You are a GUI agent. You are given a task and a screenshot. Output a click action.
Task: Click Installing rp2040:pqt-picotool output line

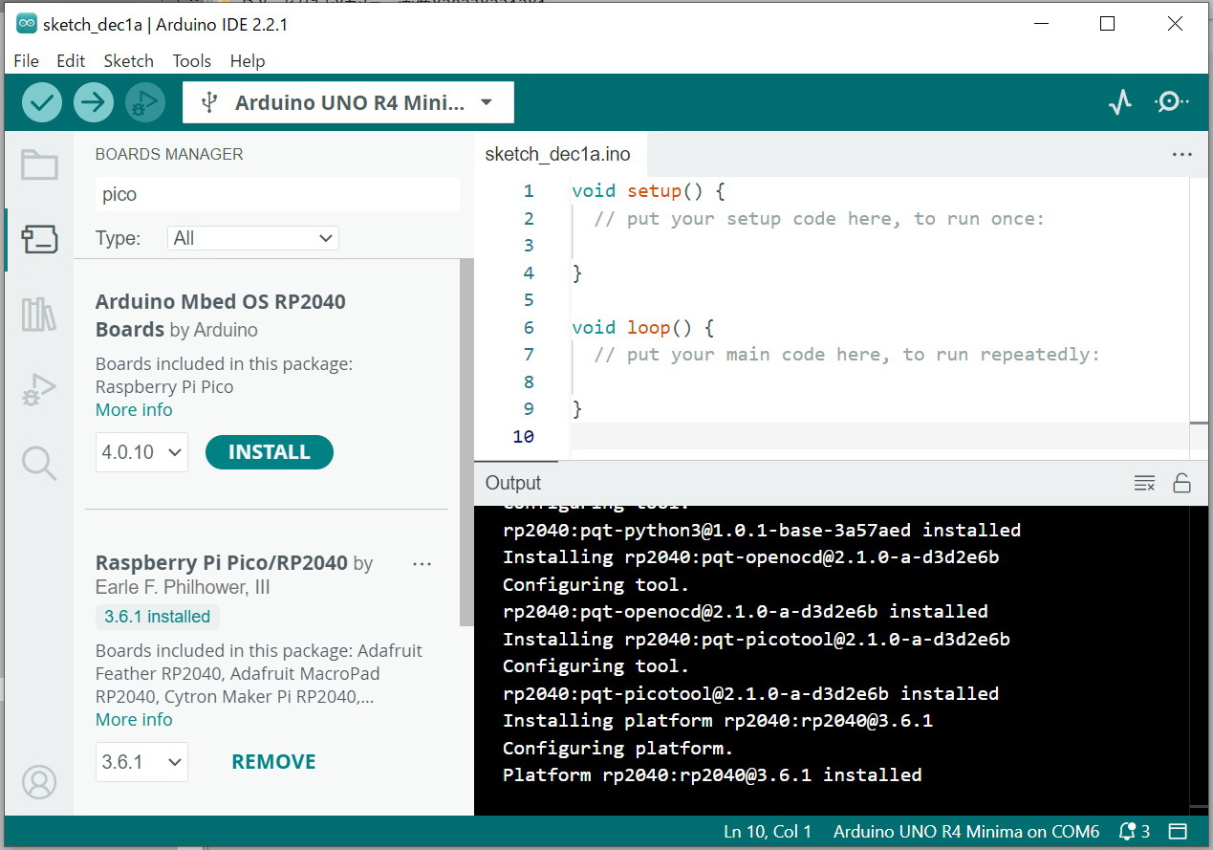click(756, 639)
